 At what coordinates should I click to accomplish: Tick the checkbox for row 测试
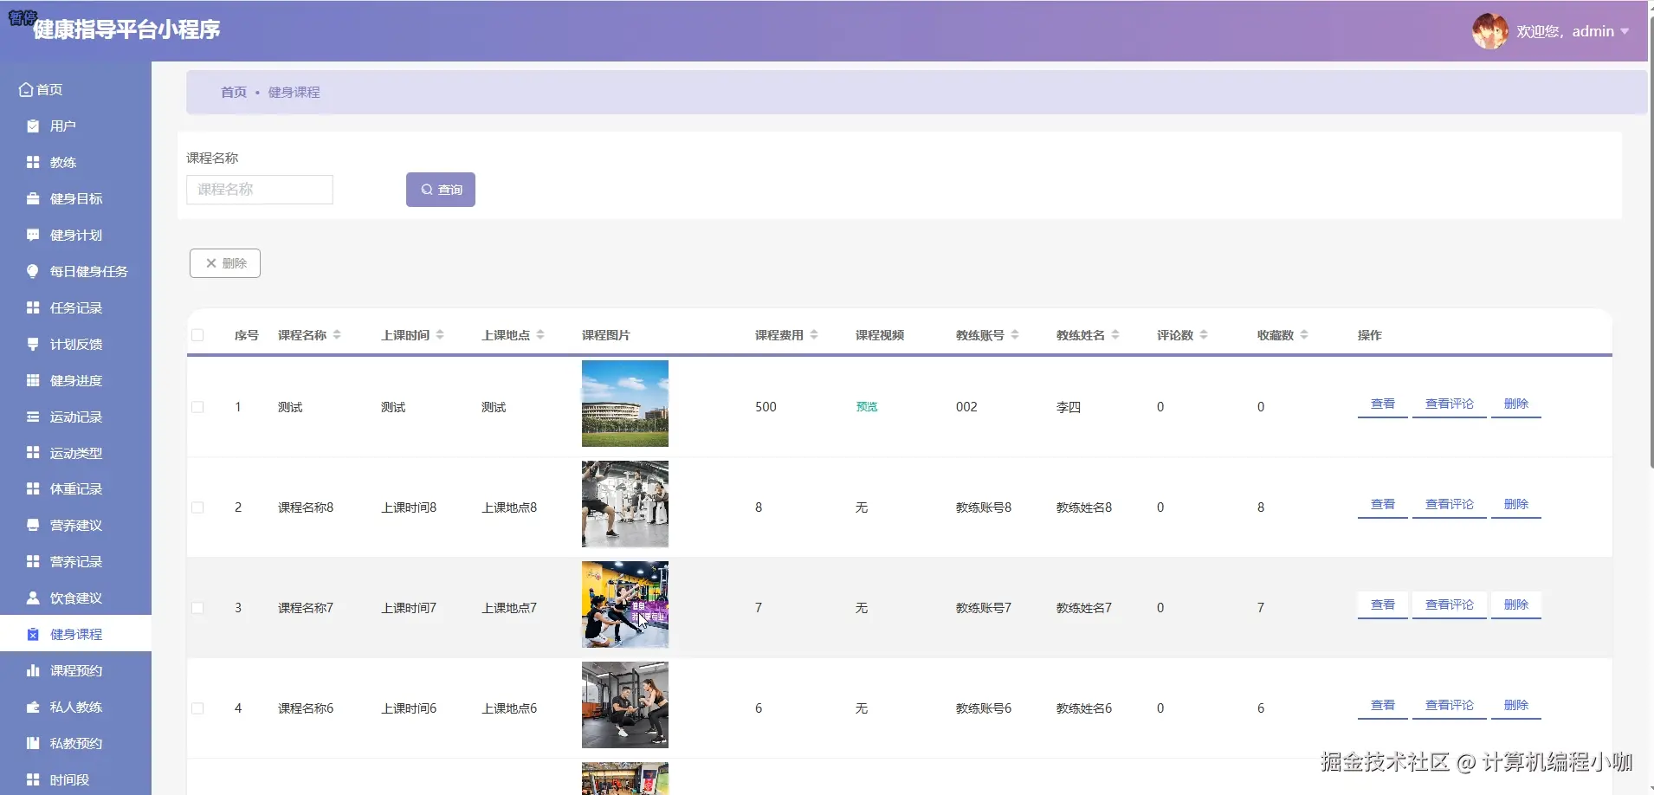tap(197, 407)
